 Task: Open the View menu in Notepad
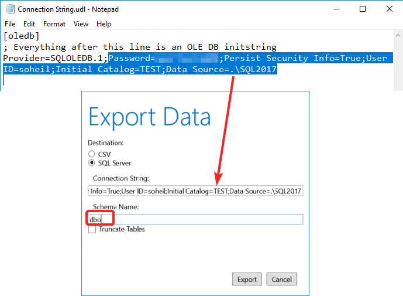[81, 24]
